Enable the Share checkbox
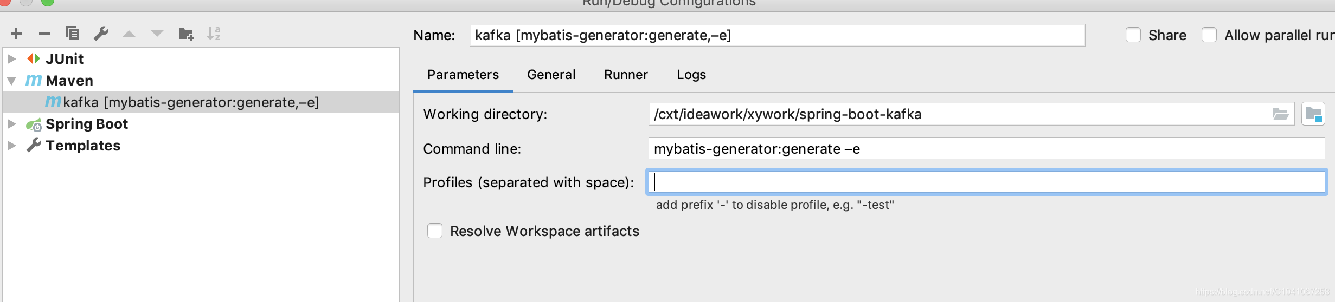1335x302 pixels. click(1133, 35)
